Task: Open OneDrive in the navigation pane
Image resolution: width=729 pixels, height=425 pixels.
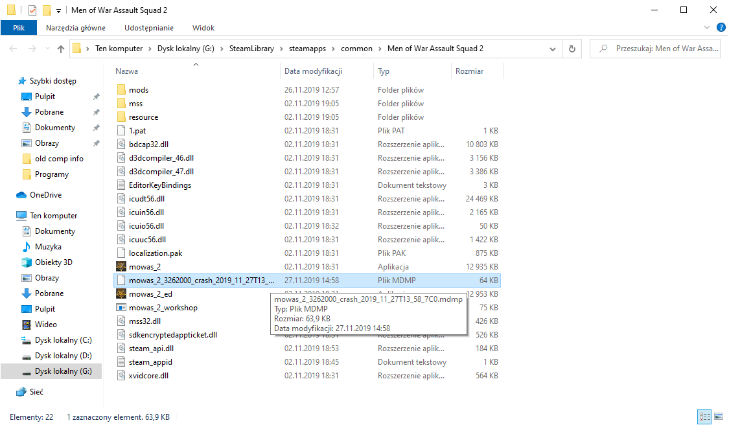Action: pos(45,195)
